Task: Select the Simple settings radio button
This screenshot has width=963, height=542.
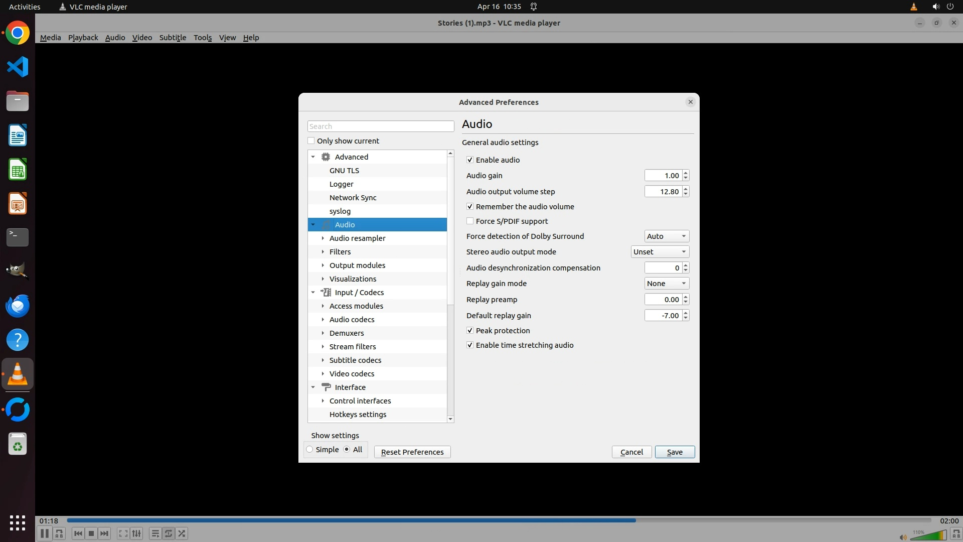Action: [x=310, y=450]
